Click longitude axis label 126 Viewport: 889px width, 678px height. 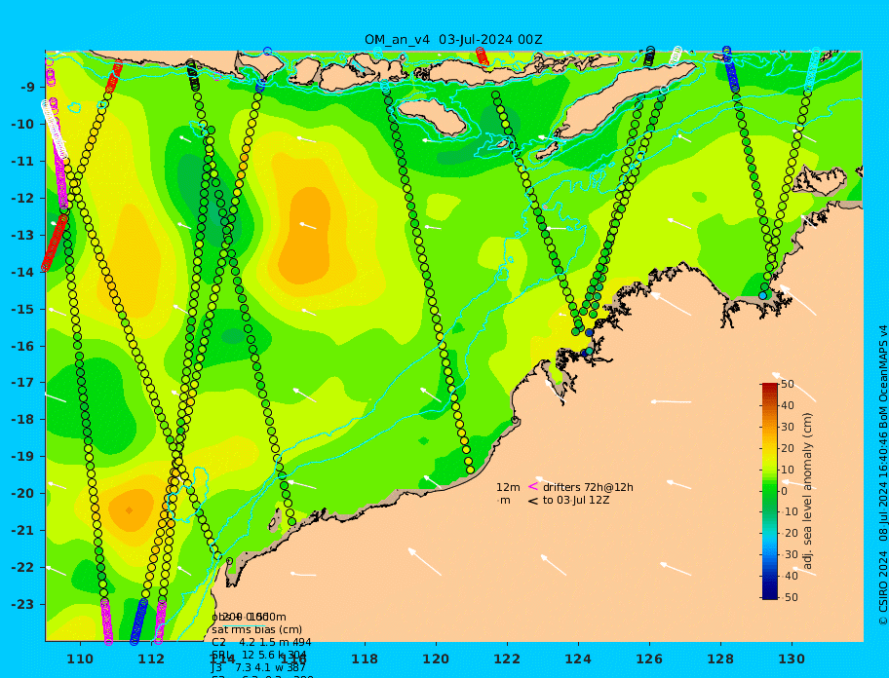649,659
